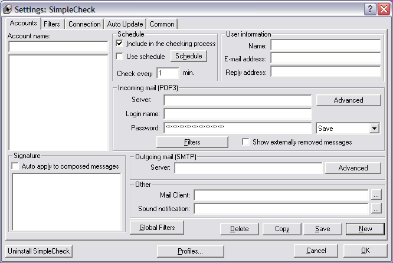Check Show externally removed messages

tap(245, 142)
